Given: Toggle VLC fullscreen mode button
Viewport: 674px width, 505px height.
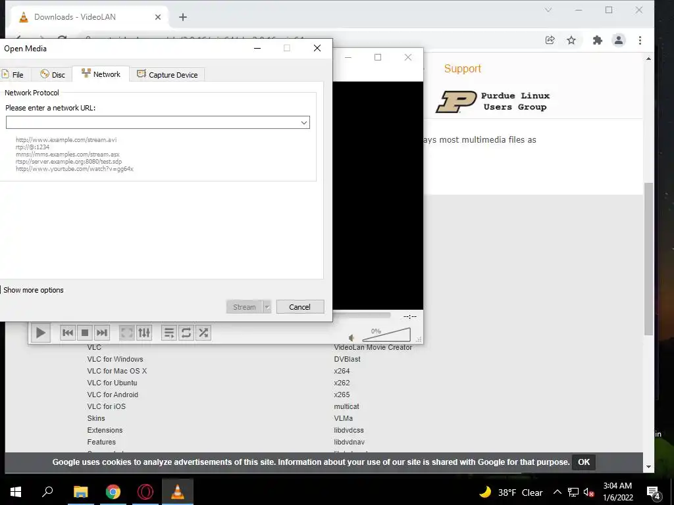Looking at the screenshot, I should coord(127,333).
